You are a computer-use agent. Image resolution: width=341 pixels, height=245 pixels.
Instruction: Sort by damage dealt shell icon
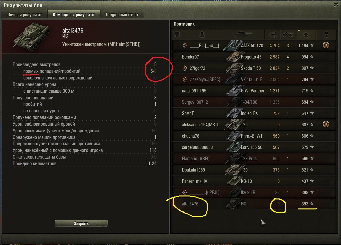[272, 35]
